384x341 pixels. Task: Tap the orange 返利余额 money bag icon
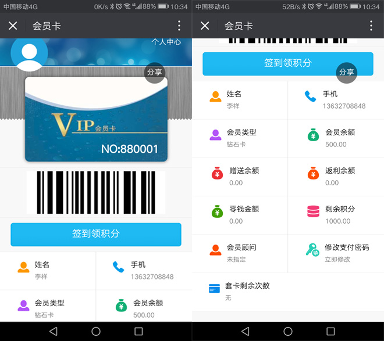313,173
